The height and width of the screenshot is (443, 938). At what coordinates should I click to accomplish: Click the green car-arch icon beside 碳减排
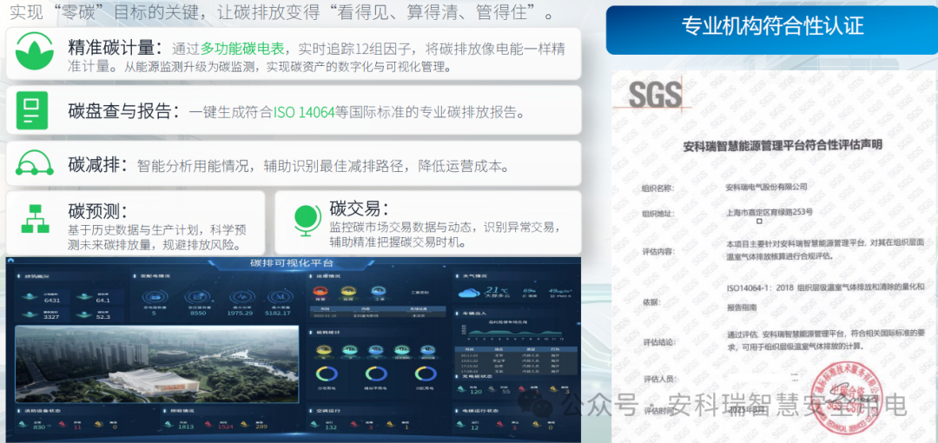tap(35, 163)
